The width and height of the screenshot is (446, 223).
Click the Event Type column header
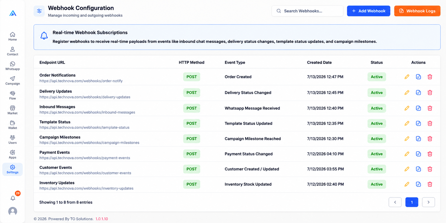point(235,62)
